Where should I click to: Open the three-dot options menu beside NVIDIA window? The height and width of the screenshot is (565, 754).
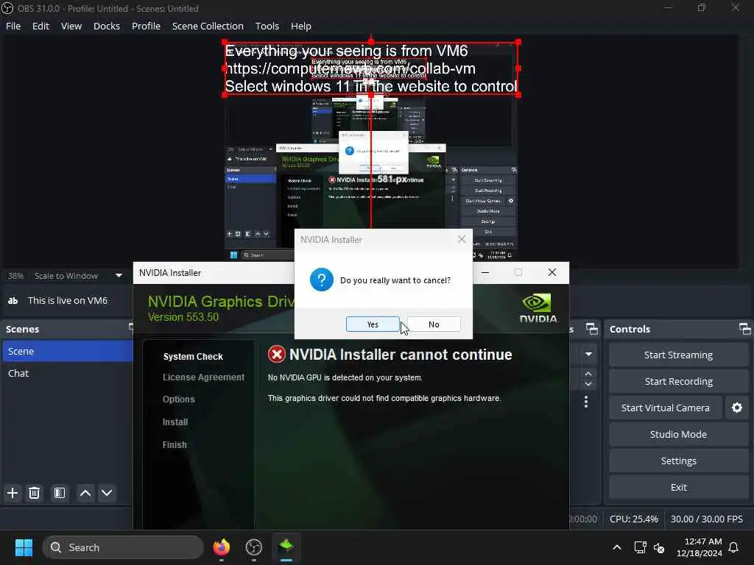[585, 402]
